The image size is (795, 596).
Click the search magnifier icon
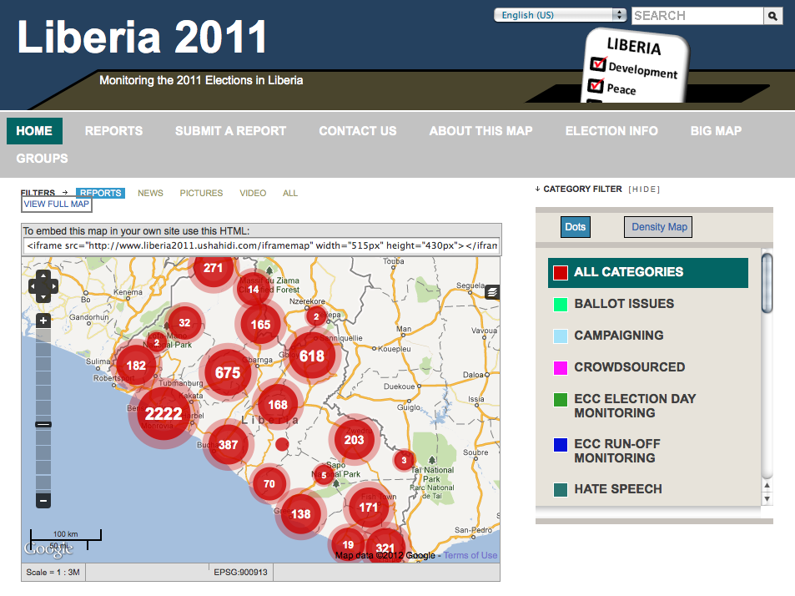774,16
